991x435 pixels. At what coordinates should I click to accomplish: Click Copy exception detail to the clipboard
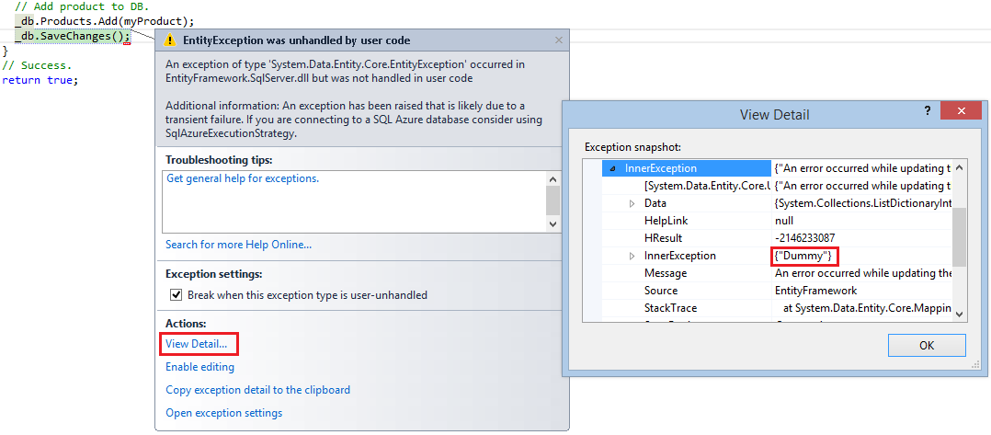(x=257, y=390)
